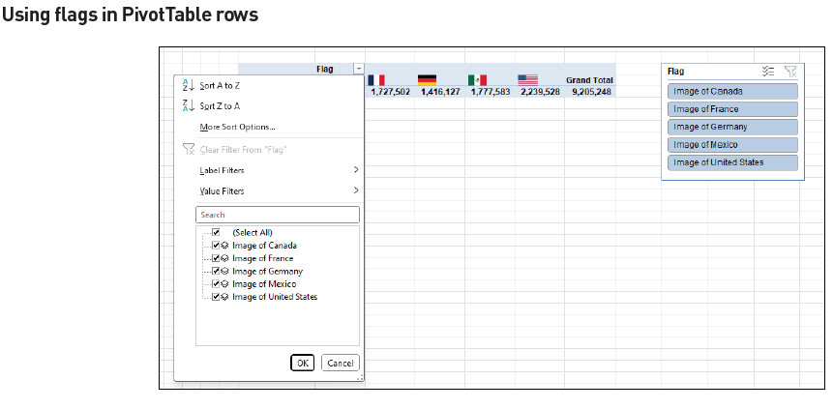Click data type icon beside Image of Germany
Screen dimensions: 833x409
(224, 271)
